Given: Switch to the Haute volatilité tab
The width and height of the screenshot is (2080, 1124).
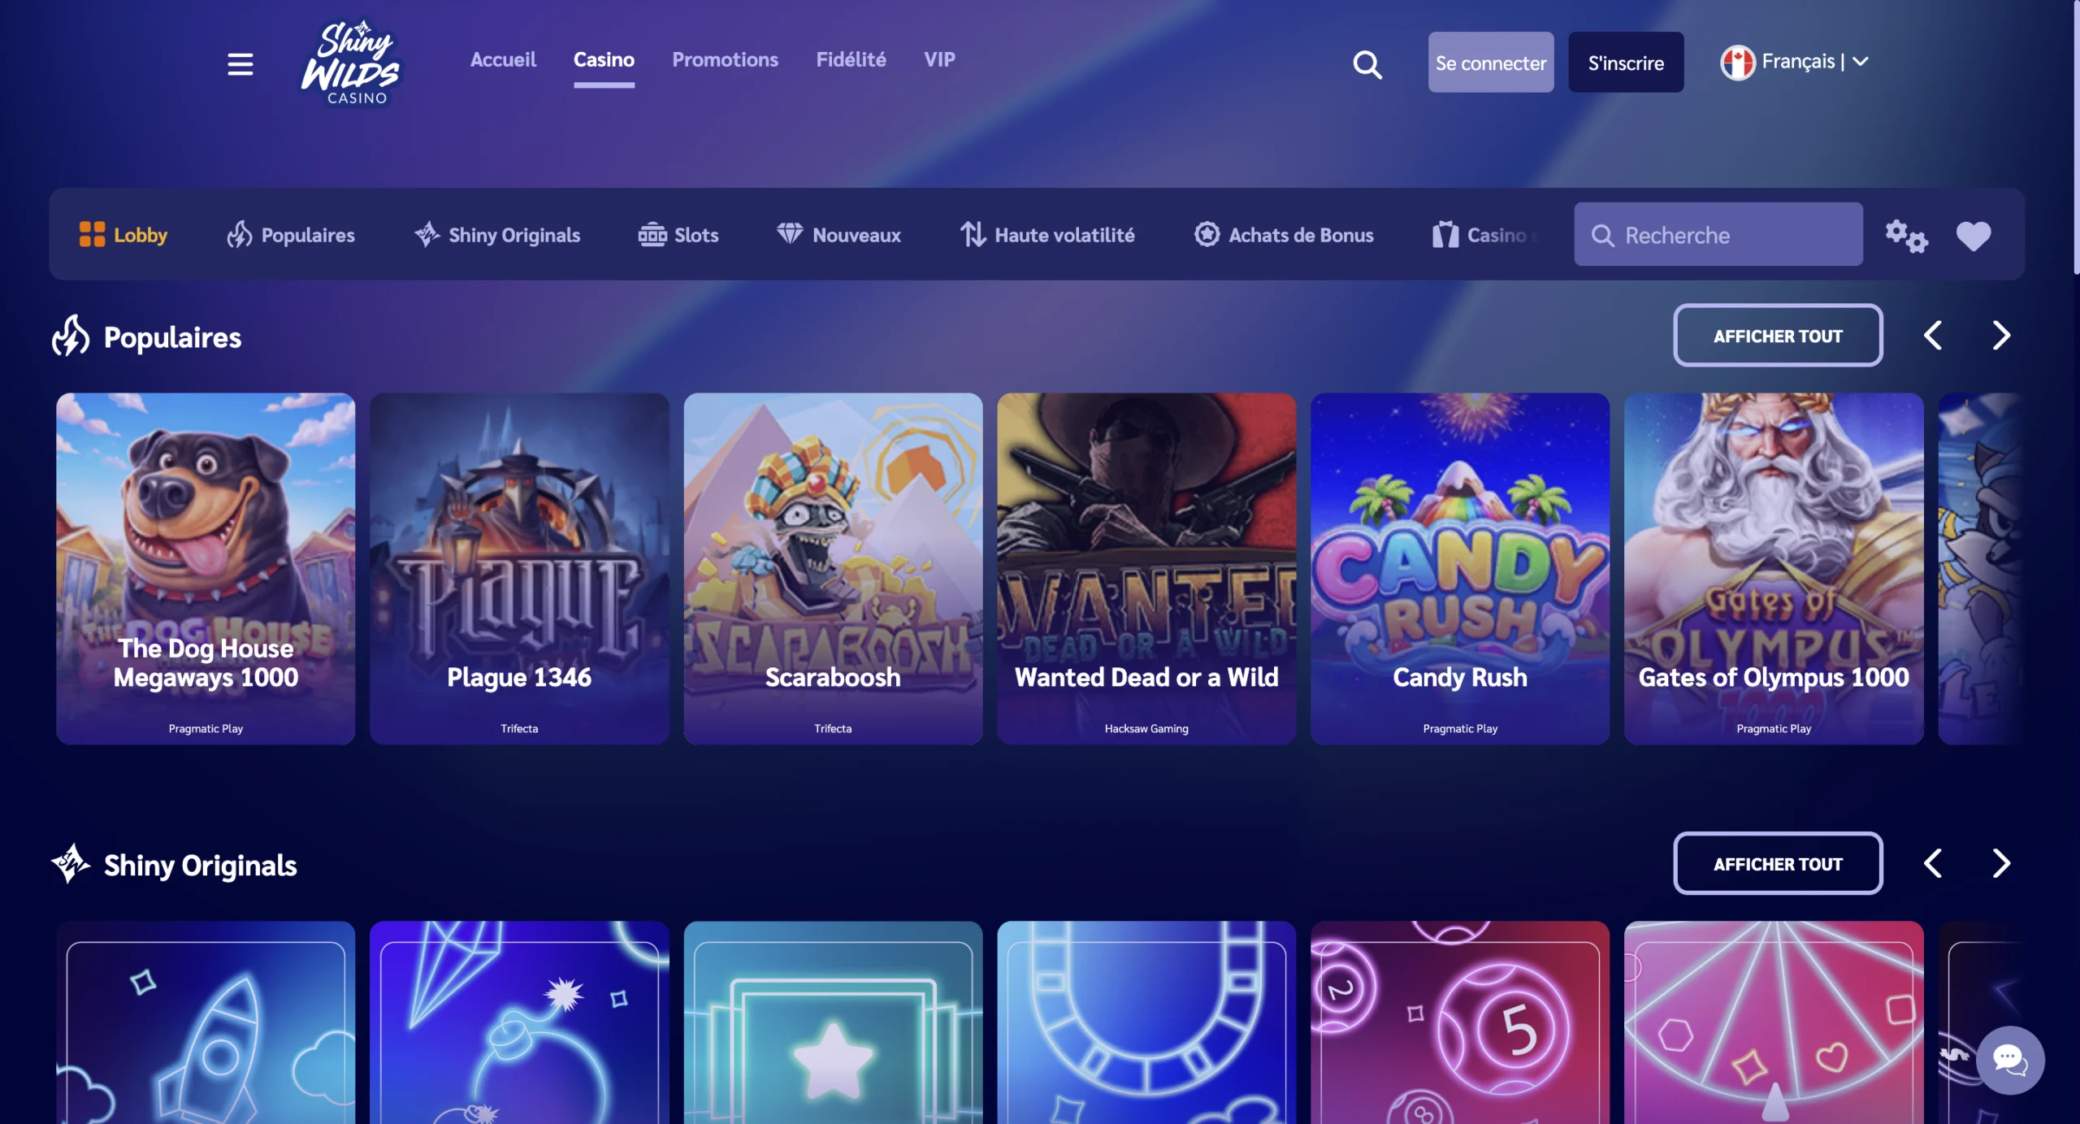Looking at the screenshot, I should click(1047, 234).
